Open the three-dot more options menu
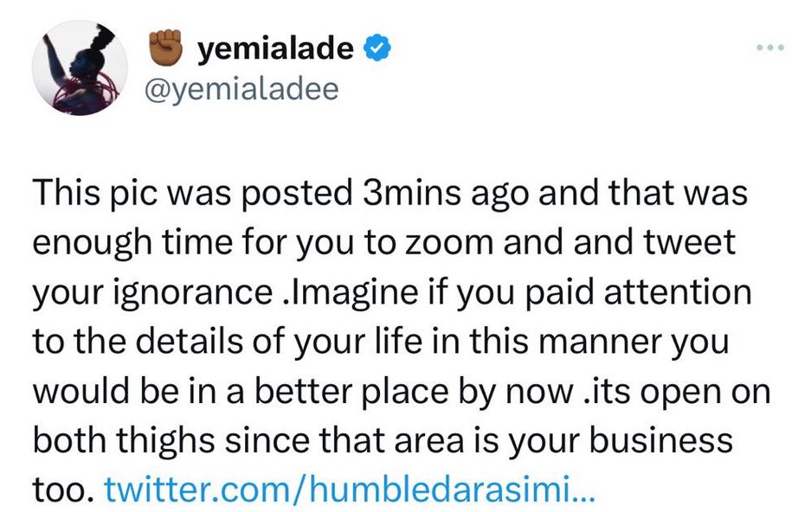 (769, 49)
